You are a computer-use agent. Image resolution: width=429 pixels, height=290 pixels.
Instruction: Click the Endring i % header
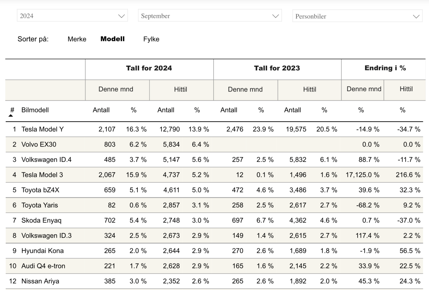[x=385, y=68]
